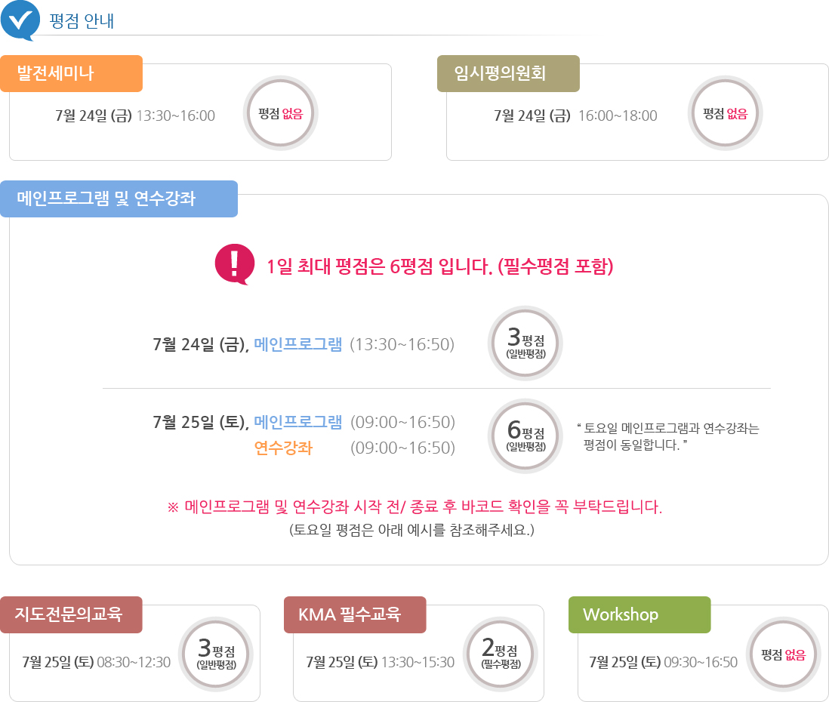Viewport: 829px width, 702px height.
Task: Click the blue 메인프로그램 link for July 24
Action: pos(298,345)
